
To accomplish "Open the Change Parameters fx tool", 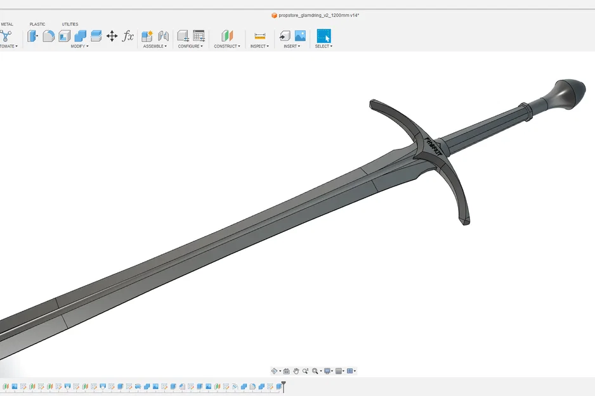I will [x=128, y=36].
